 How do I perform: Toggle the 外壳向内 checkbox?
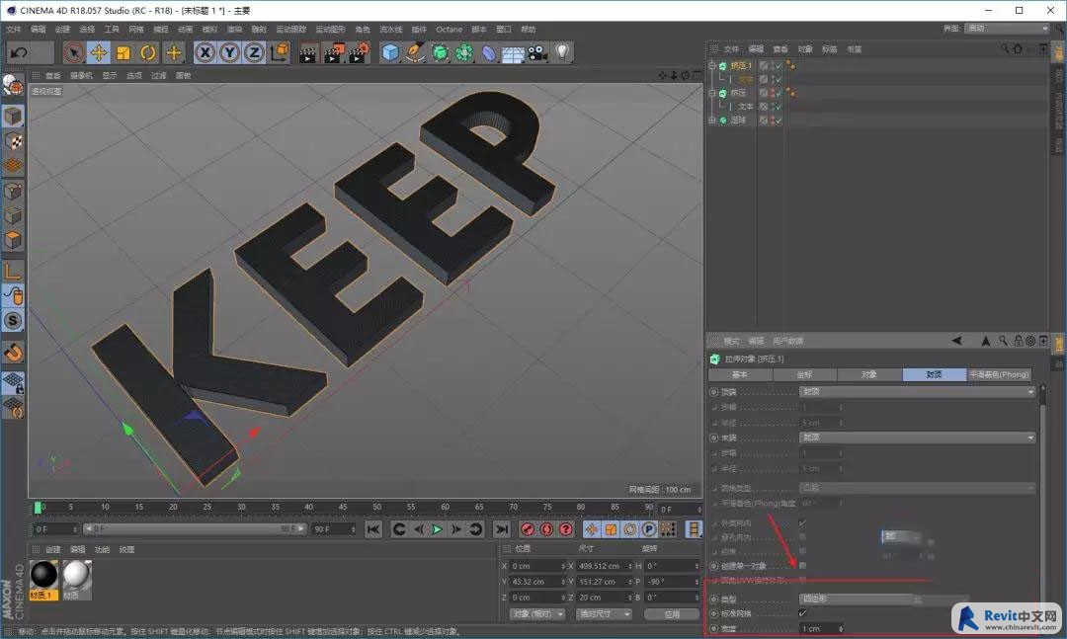803,522
